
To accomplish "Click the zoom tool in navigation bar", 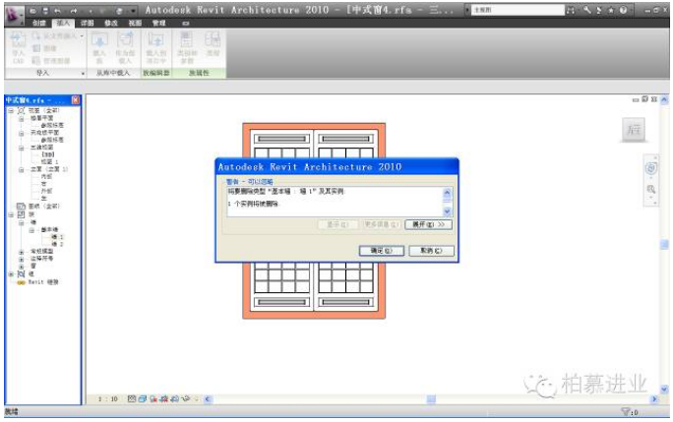I will tap(650, 189).
